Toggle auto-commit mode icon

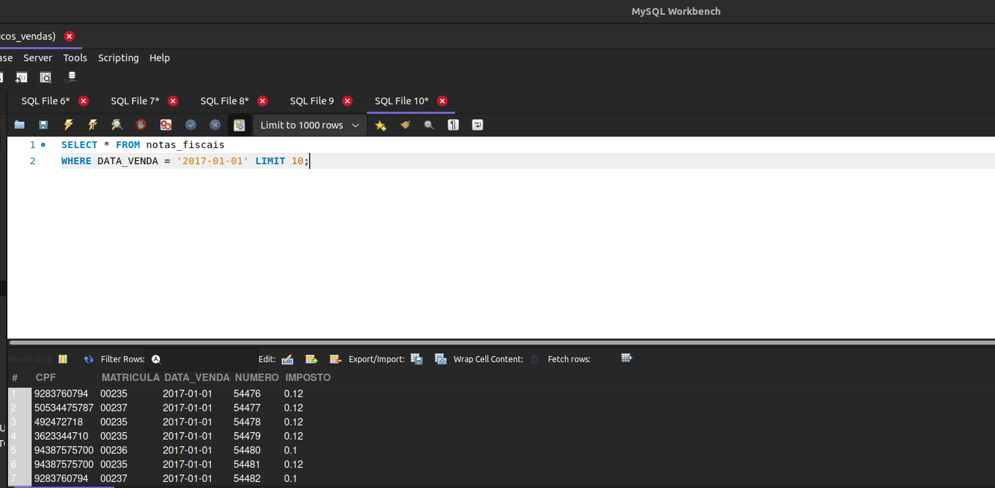pyautogui.click(x=239, y=125)
